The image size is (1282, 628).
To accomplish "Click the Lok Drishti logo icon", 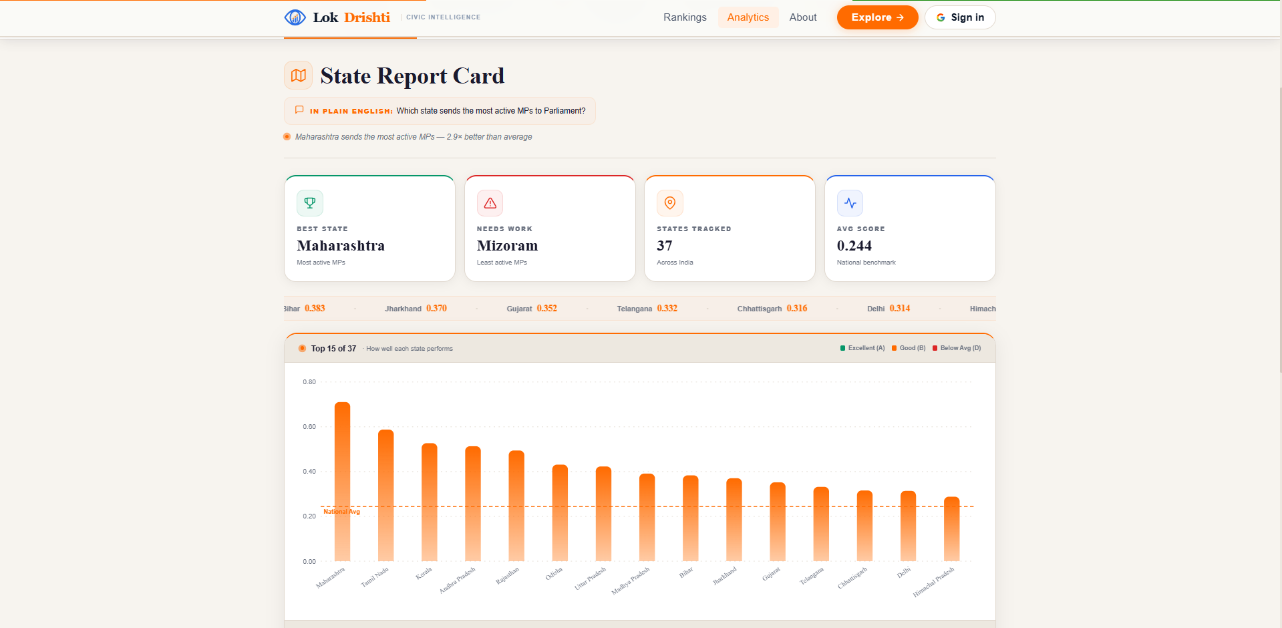I will coord(295,17).
